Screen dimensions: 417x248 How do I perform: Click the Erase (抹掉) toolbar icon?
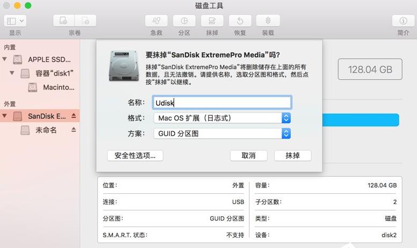(212, 21)
